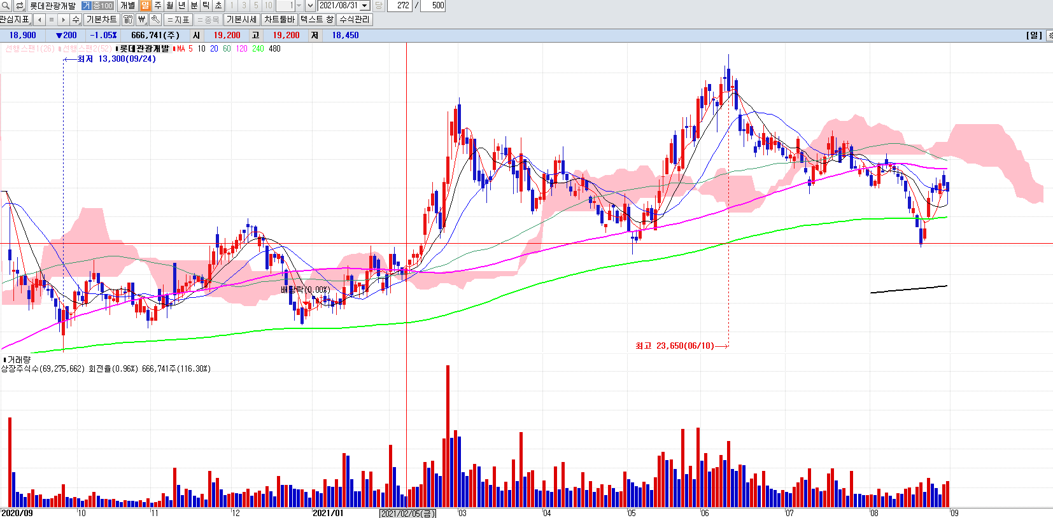1053x518 pixels.
Task: Click the -1.05% change value
Action: tap(104, 35)
